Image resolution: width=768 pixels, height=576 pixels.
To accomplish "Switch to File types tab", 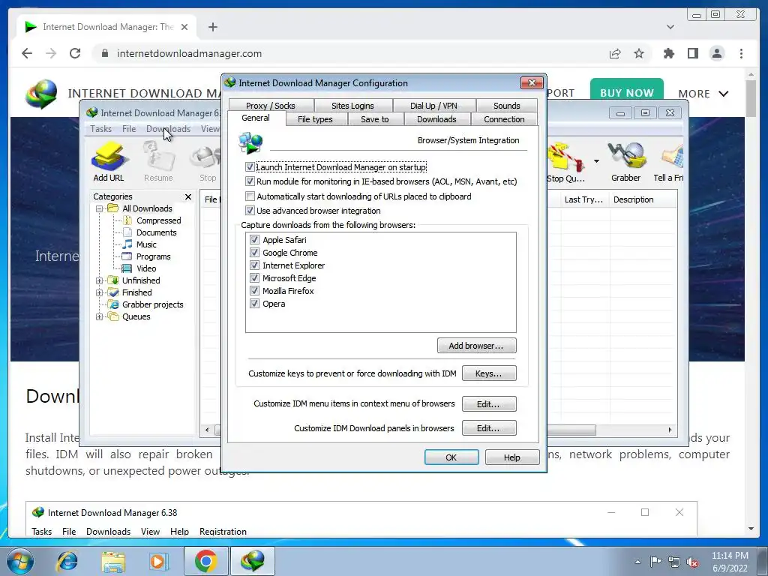I will click(x=315, y=119).
